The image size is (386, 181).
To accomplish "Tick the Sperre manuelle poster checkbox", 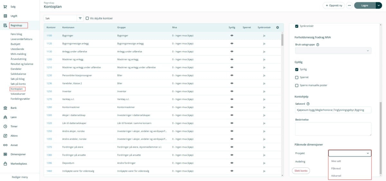I will 297,85.
